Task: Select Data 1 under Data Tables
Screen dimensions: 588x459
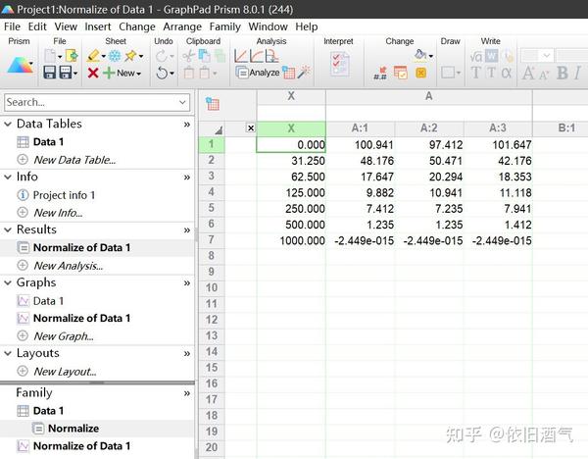Action: (48, 142)
